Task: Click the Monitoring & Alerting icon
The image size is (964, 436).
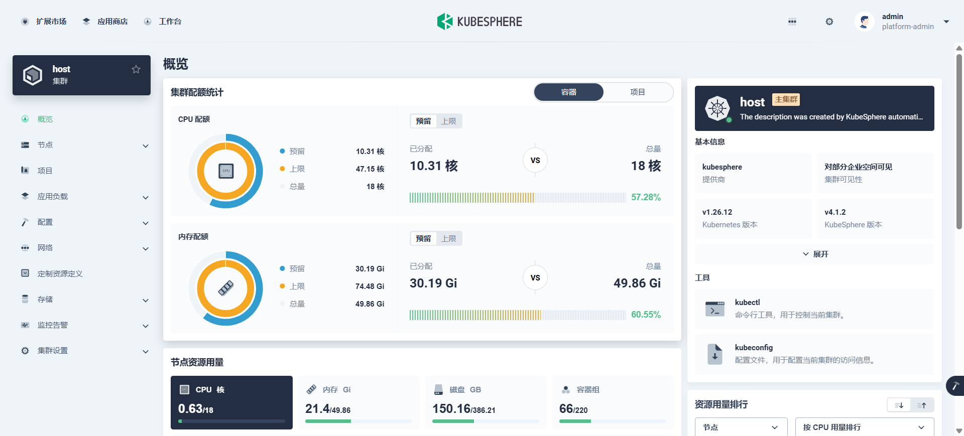Action: tap(25, 325)
